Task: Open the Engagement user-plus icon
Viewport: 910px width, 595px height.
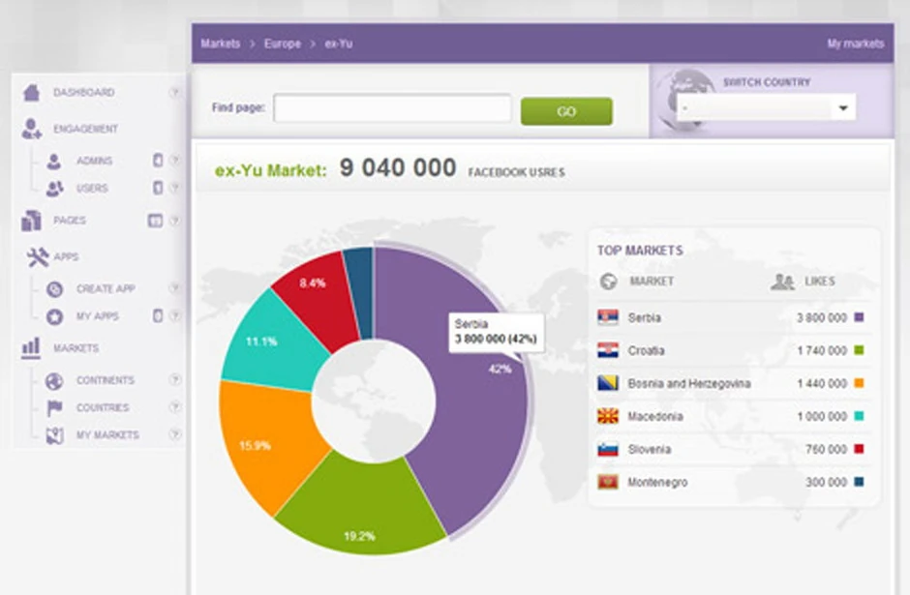Action: pyautogui.click(x=31, y=128)
